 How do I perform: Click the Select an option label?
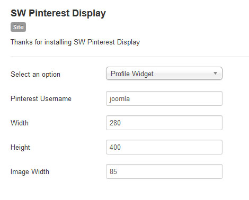[35, 74]
